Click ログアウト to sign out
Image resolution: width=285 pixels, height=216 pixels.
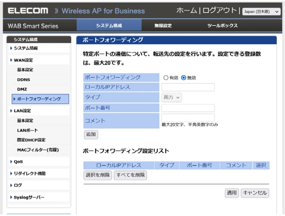[x=220, y=11]
